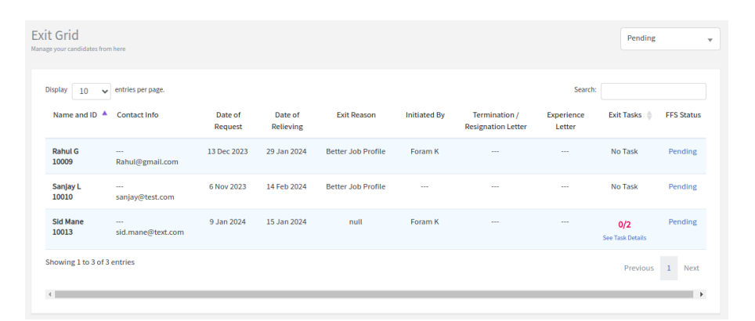Click the 0/2 task count for Sid Mane
Viewport: 755px width, 321px height.
tap(624, 225)
